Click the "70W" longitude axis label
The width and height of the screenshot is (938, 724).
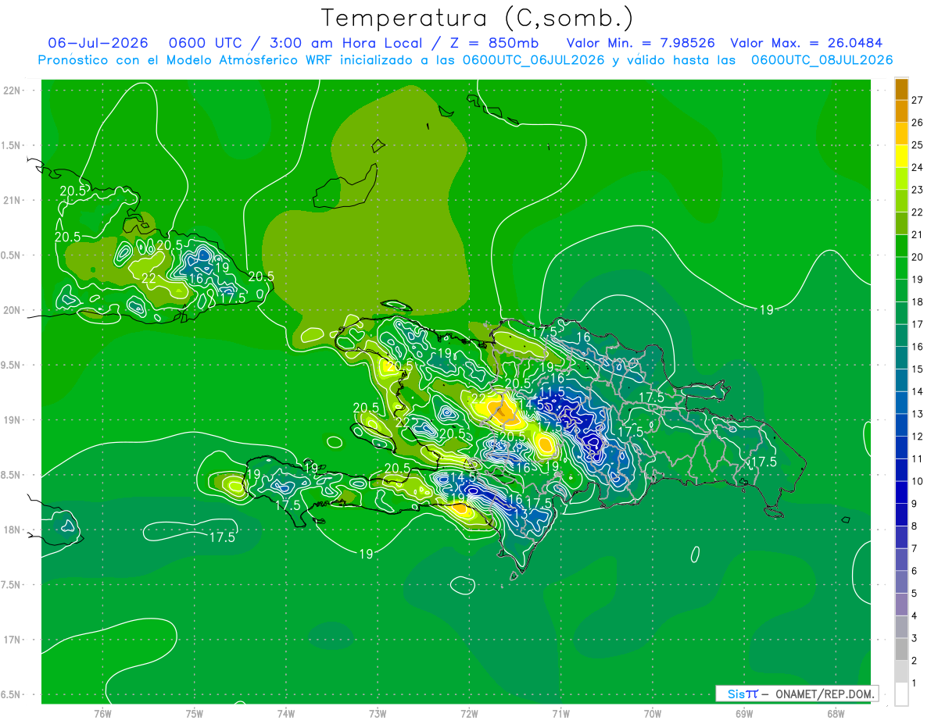(x=653, y=713)
